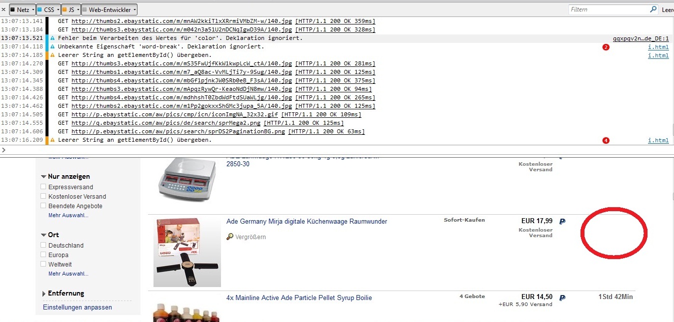This screenshot has width=674, height=322.
Task: Click the Vergrößern magnifier icon
Action: (230, 237)
